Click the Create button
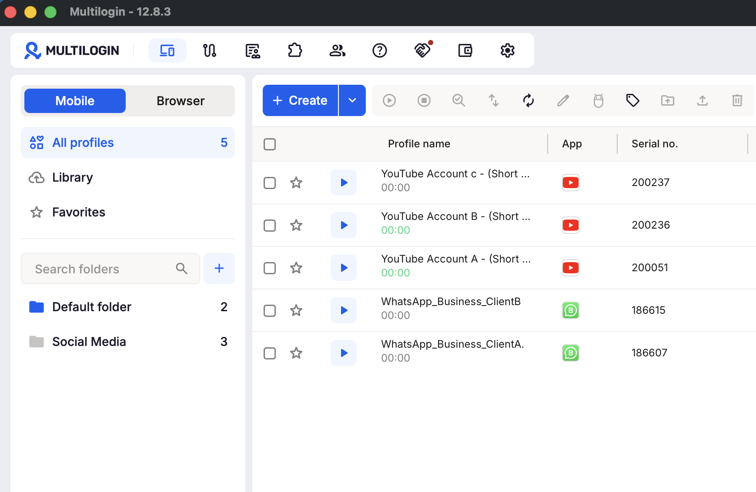756x492 pixels. pyautogui.click(x=300, y=100)
